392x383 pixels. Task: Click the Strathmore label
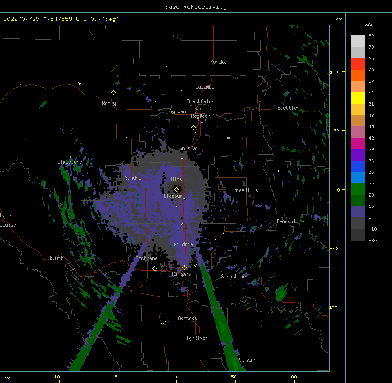235,277
